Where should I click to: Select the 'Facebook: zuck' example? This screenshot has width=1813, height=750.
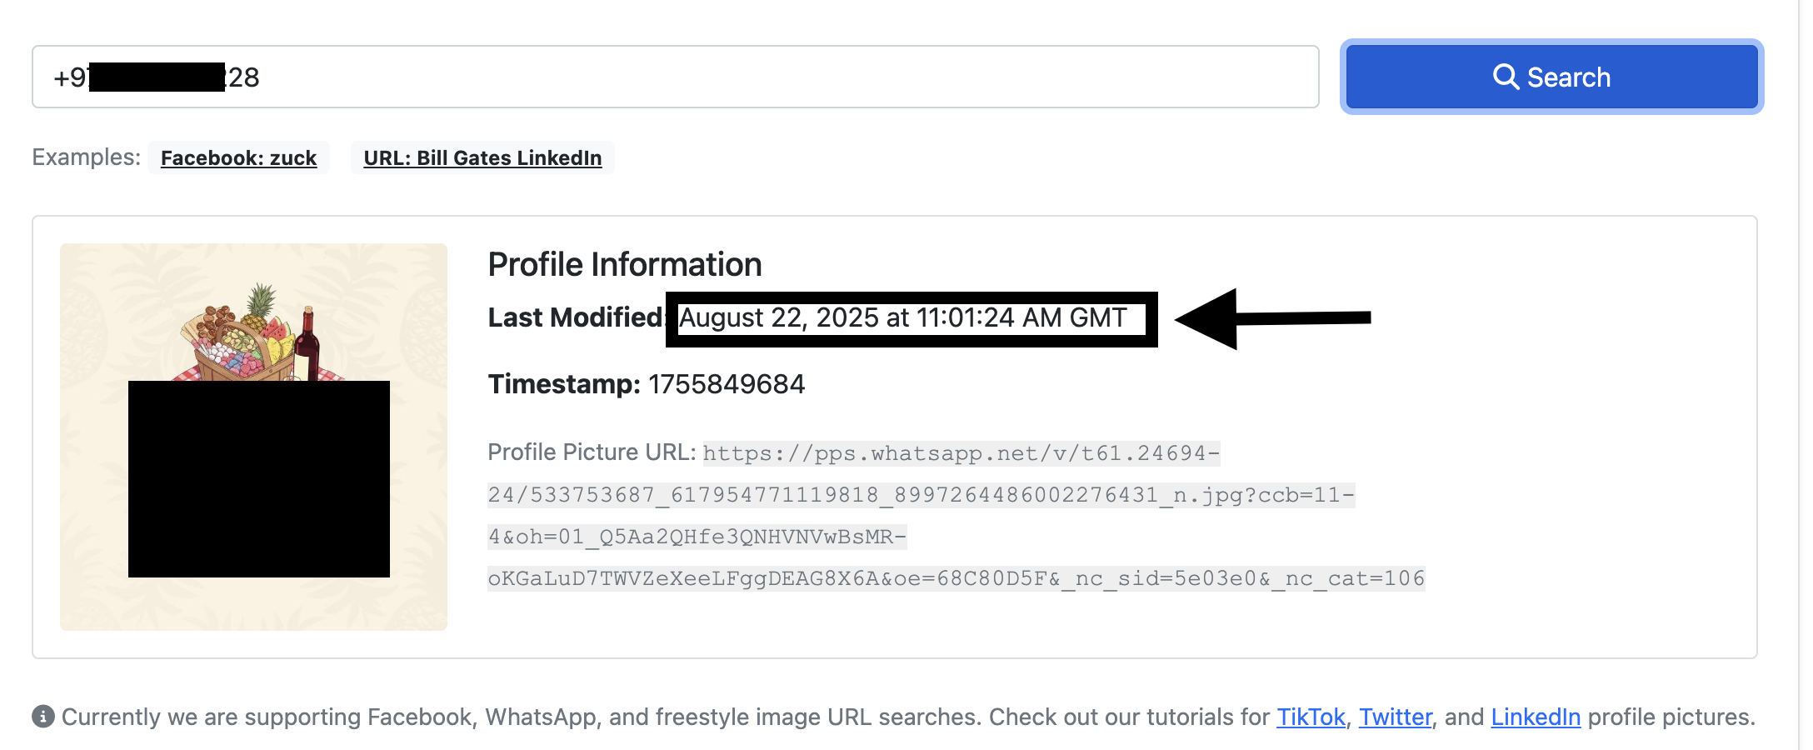point(238,157)
